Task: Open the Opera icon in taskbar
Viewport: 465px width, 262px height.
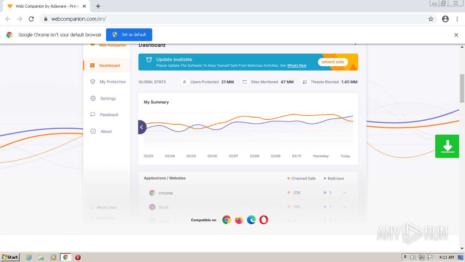Action: (78, 257)
